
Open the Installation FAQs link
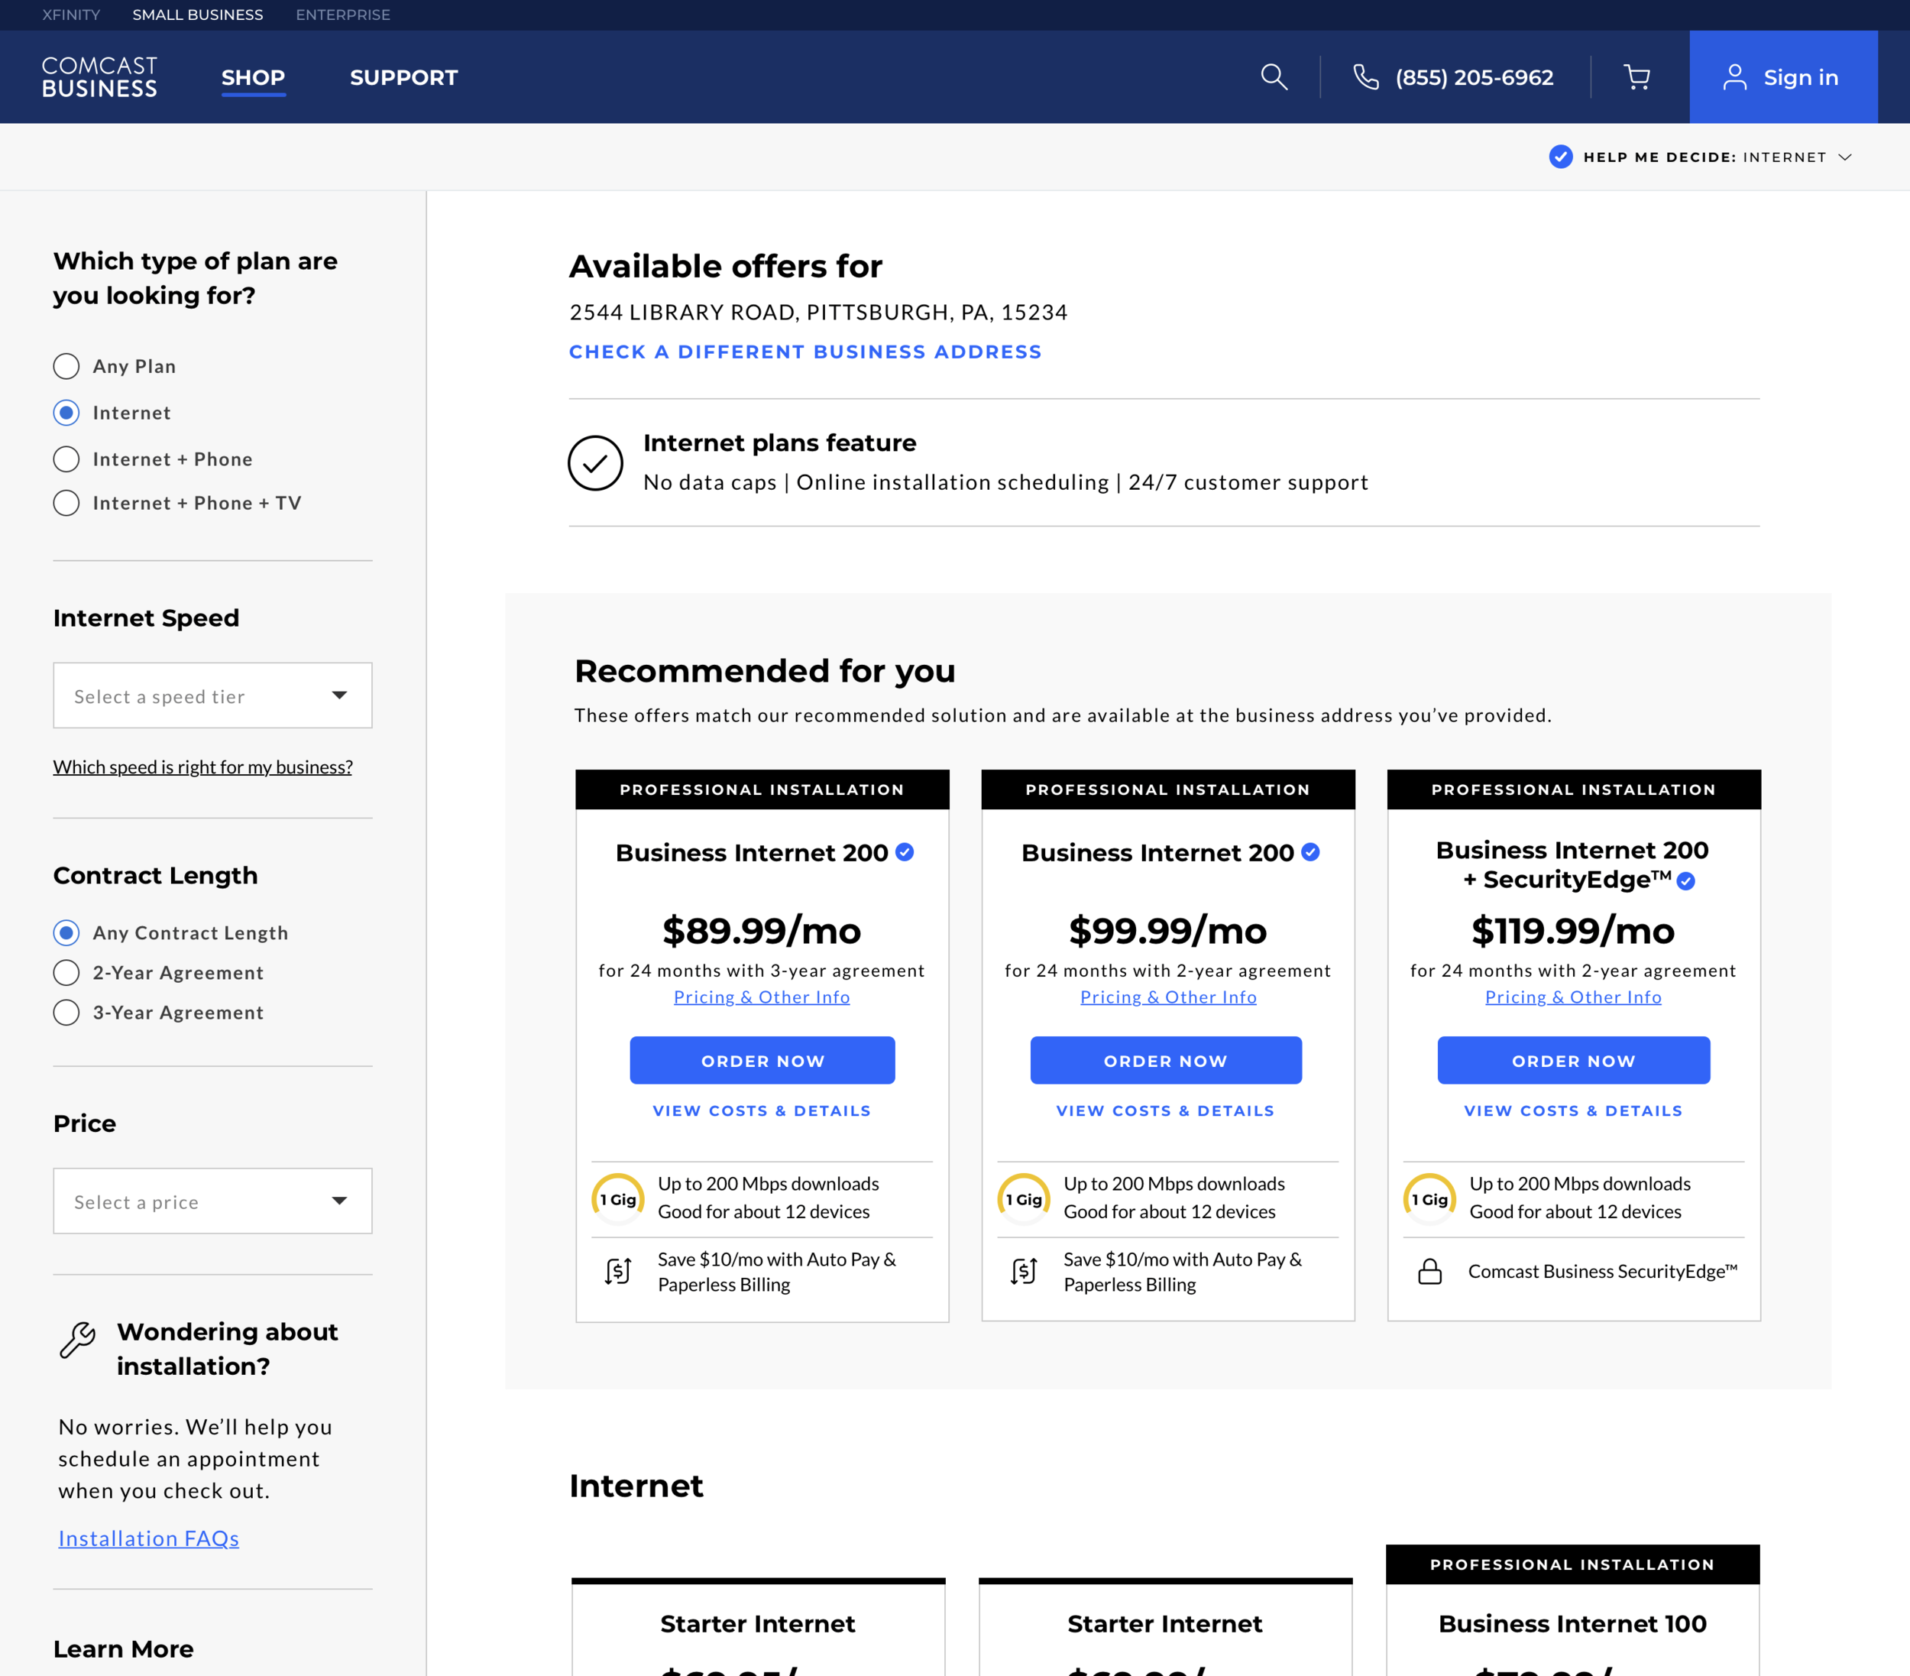pyautogui.click(x=148, y=1538)
